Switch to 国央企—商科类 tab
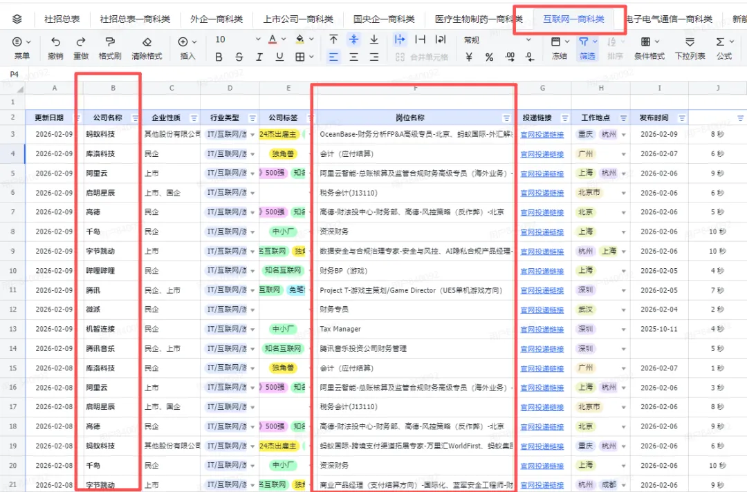The width and height of the screenshot is (747, 492). point(384,19)
